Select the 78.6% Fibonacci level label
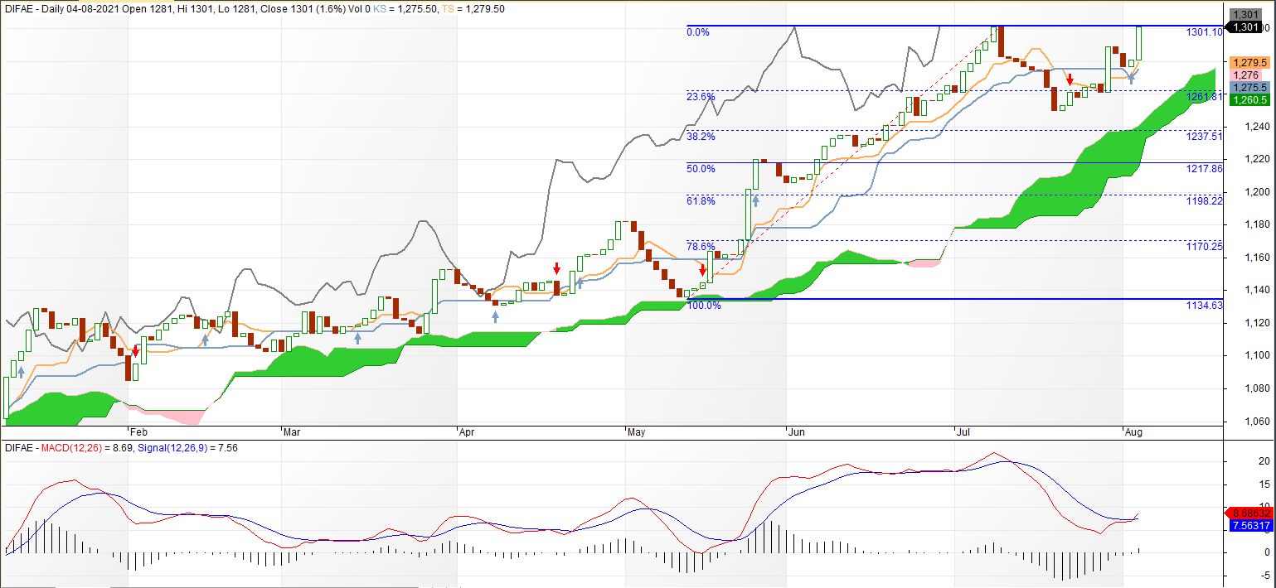Image resolution: width=1276 pixels, height=588 pixels. click(x=701, y=247)
